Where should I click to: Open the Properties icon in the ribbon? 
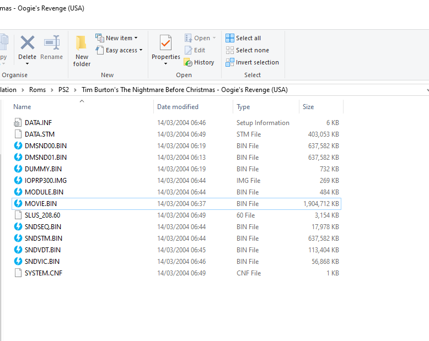165,43
